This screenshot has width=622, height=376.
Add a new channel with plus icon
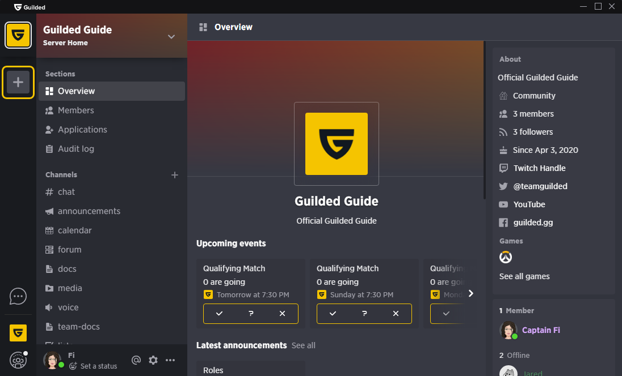pos(175,175)
